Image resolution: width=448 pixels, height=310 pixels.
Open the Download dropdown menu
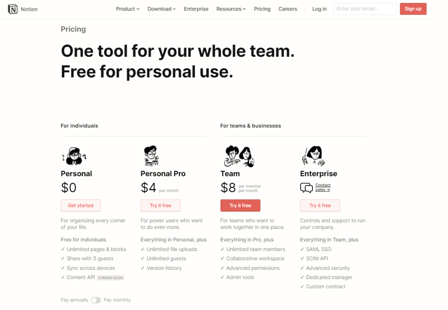[x=161, y=9]
